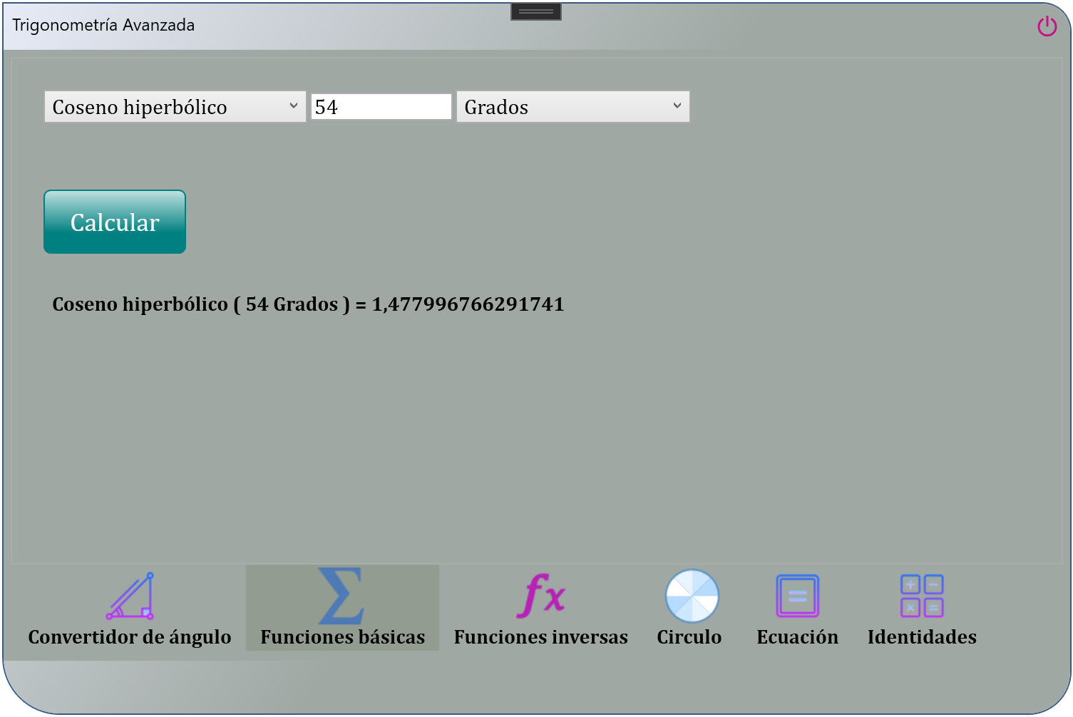Open the fx Funciones inversas icon
The image size is (1073, 717).
[540, 596]
